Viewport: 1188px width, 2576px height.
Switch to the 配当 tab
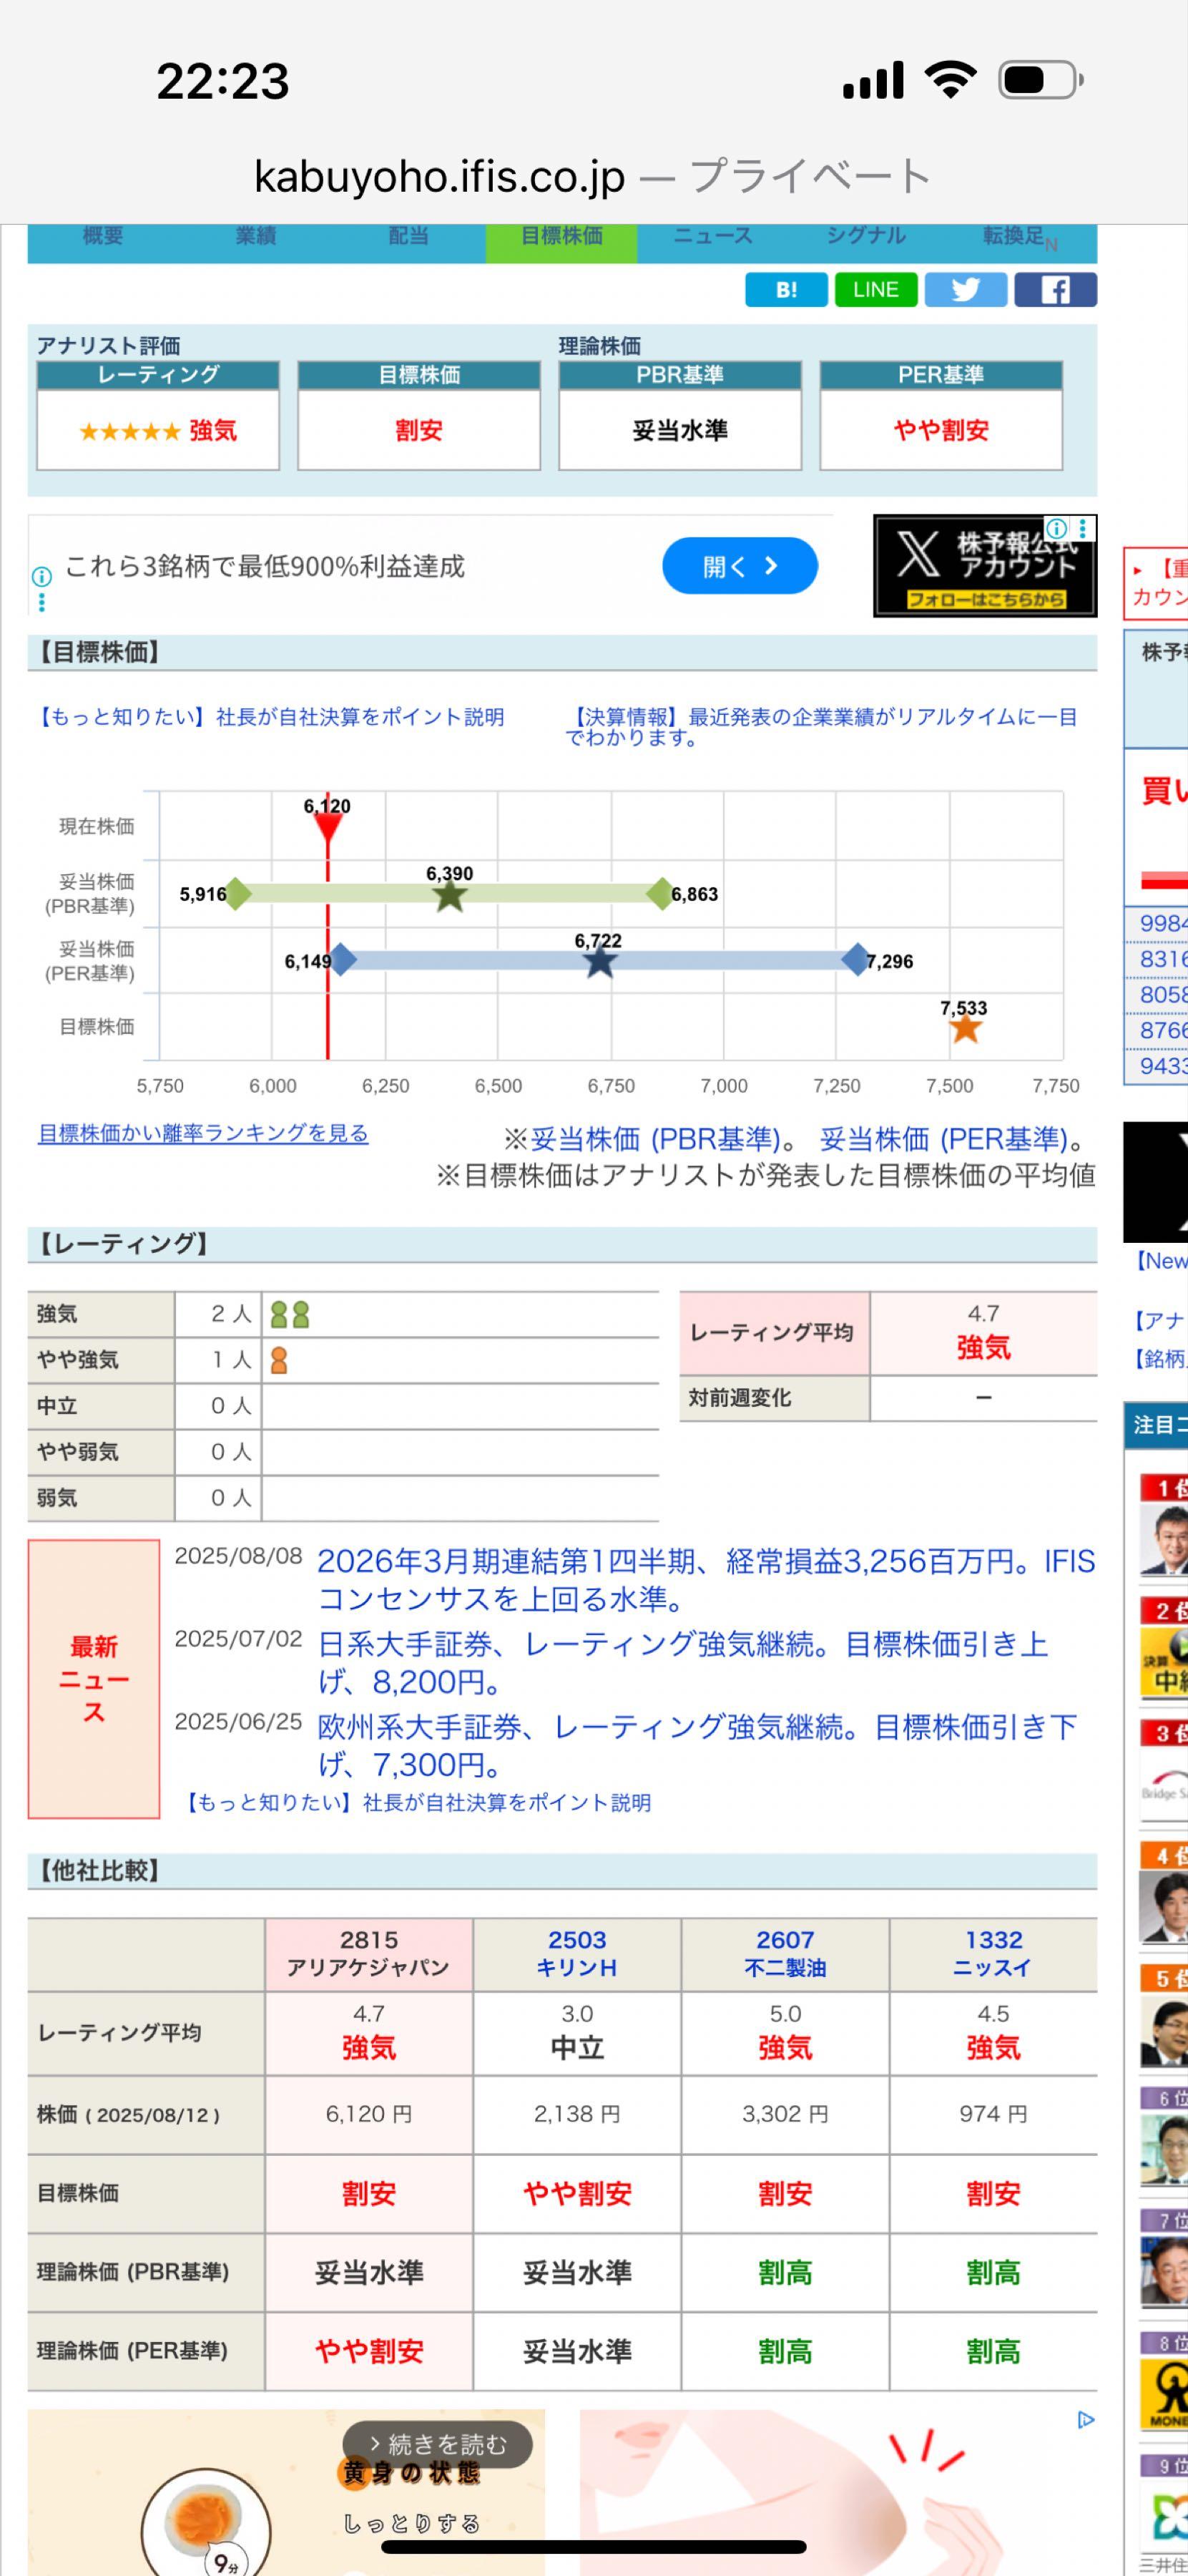406,237
